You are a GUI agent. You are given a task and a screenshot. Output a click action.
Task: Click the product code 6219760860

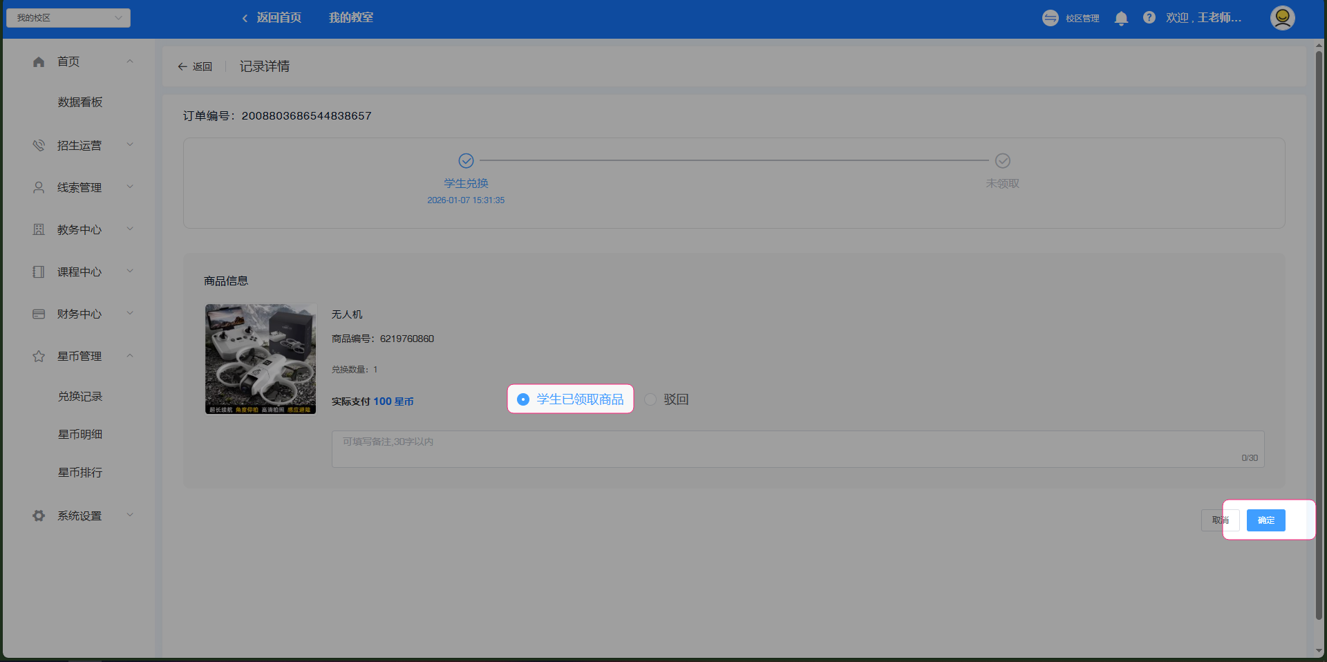(x=407, y=339)
